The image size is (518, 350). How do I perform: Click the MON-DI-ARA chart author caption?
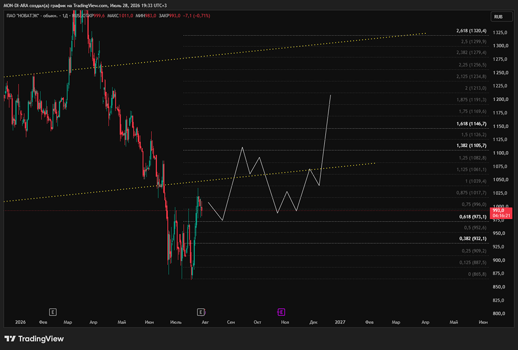[85, 6]
